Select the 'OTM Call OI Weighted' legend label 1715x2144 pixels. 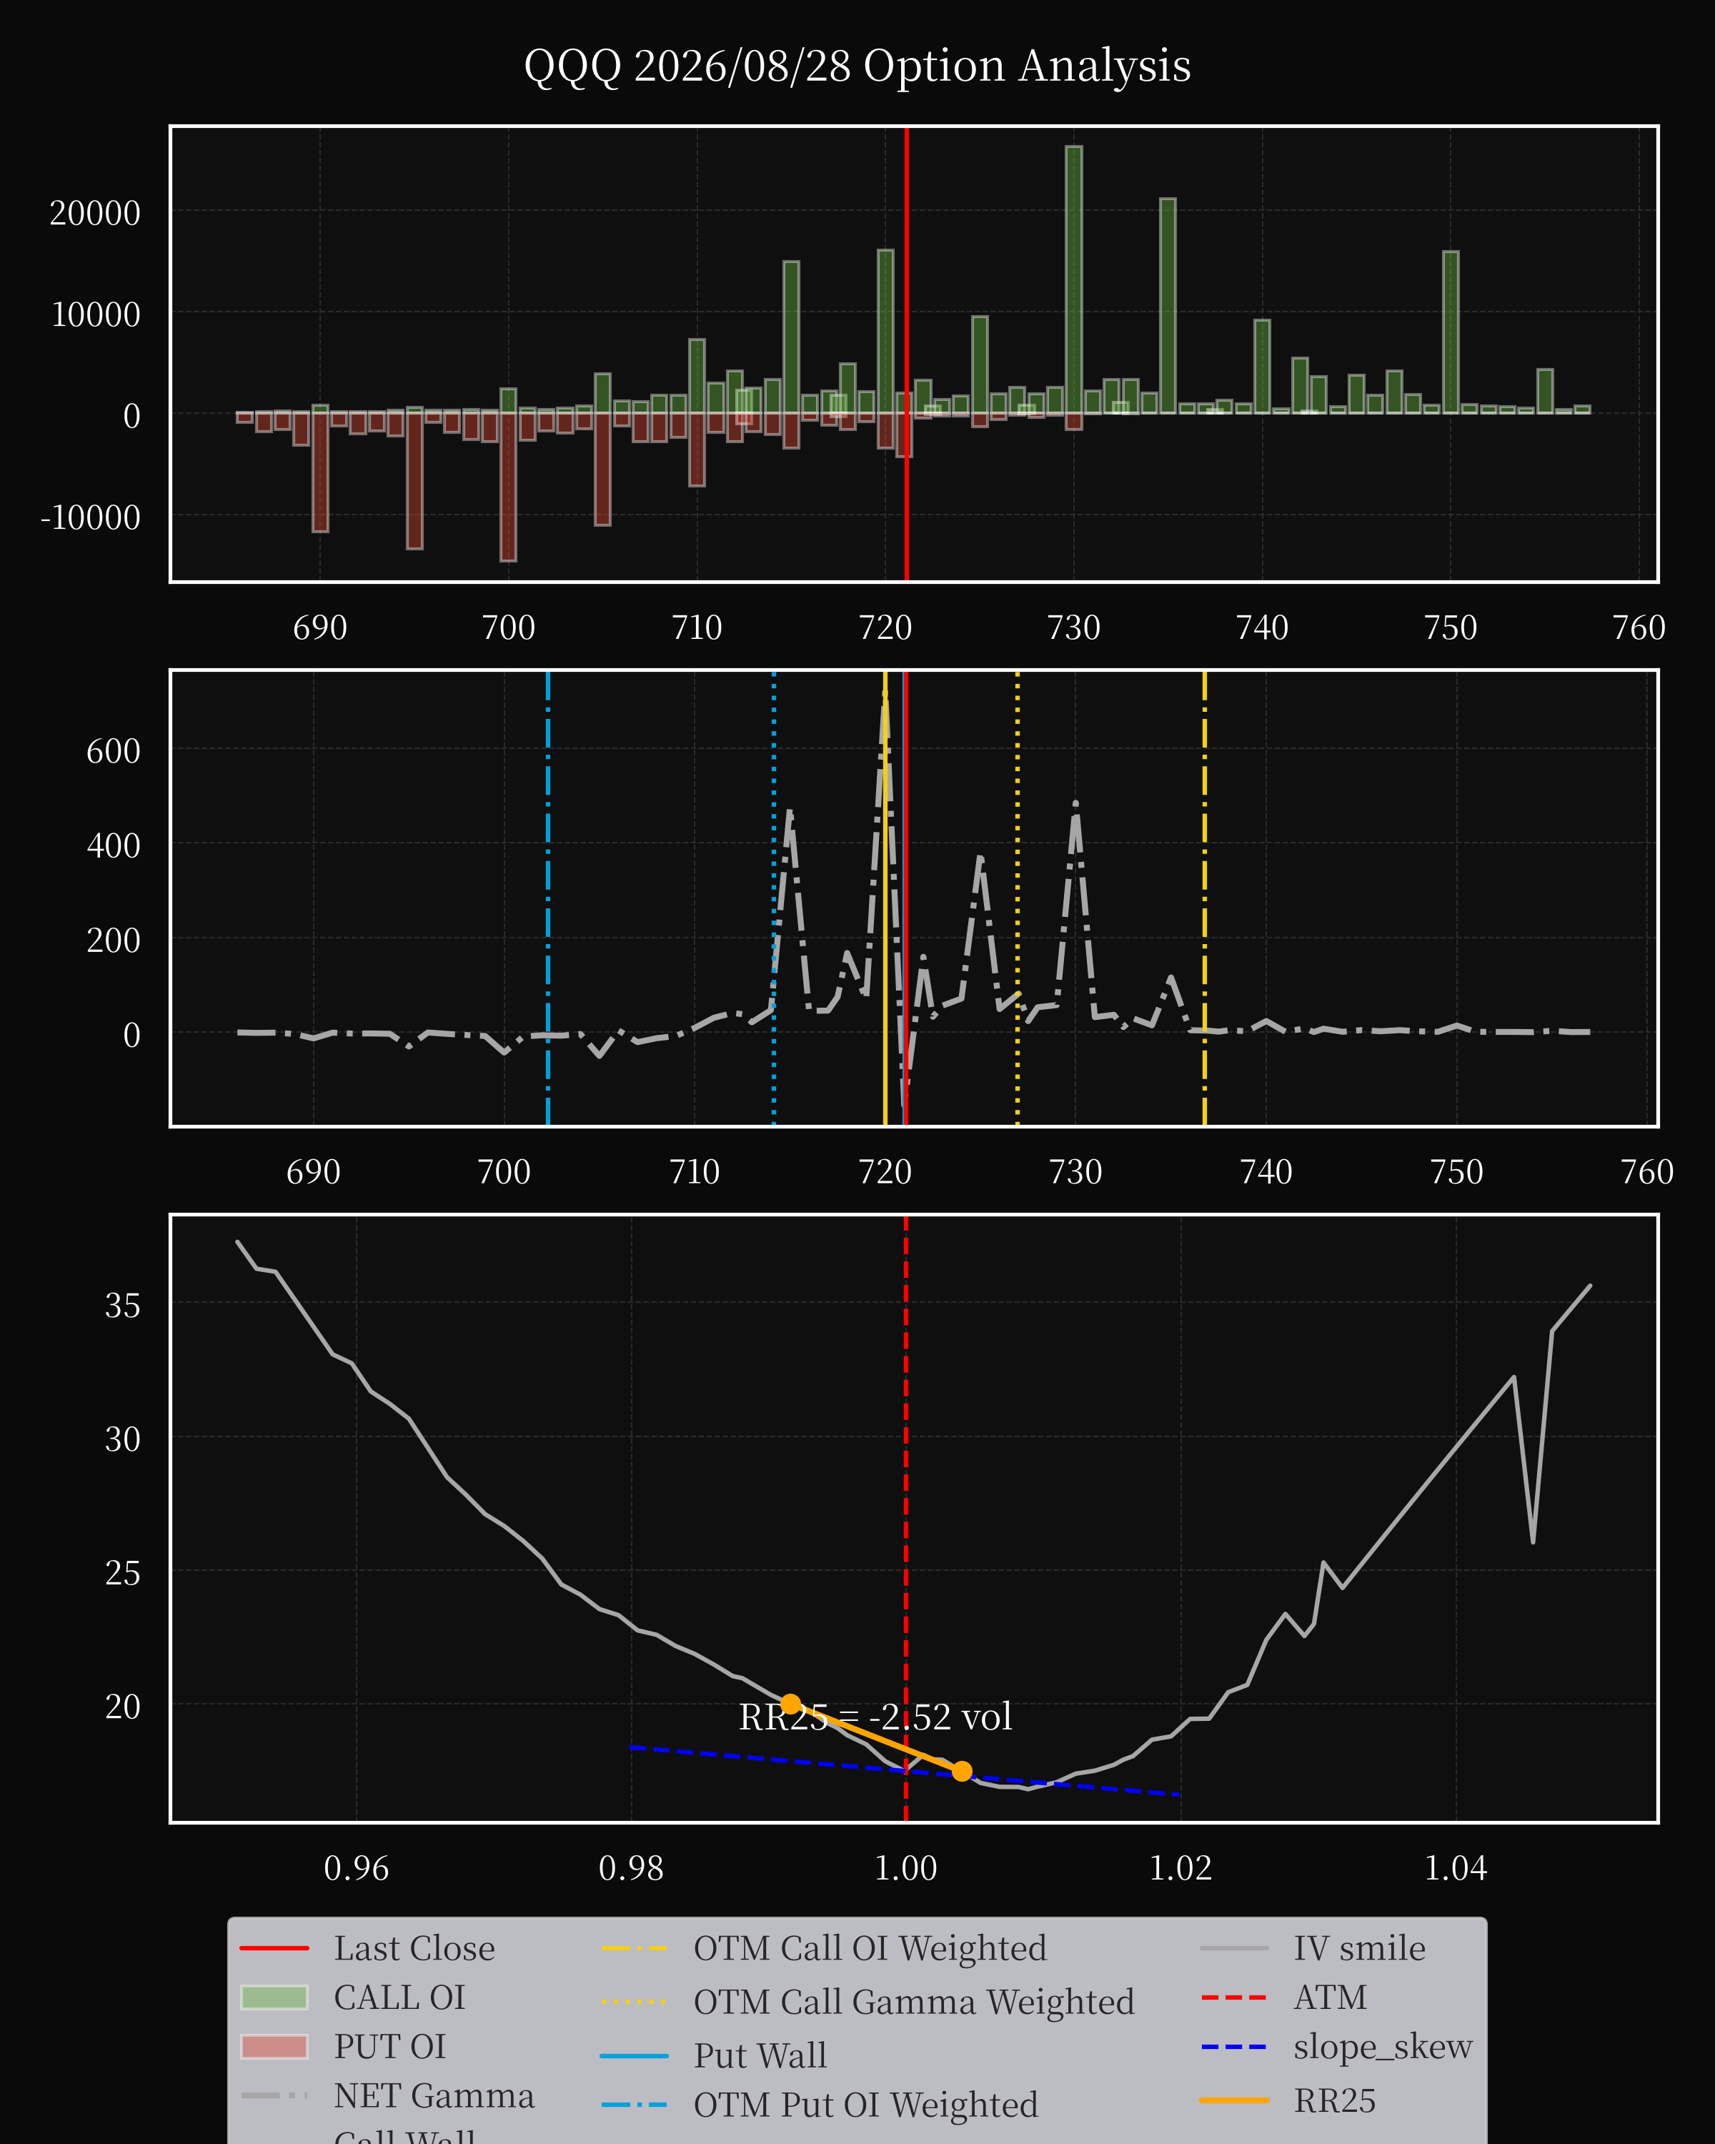click(x=870, y=1948)
